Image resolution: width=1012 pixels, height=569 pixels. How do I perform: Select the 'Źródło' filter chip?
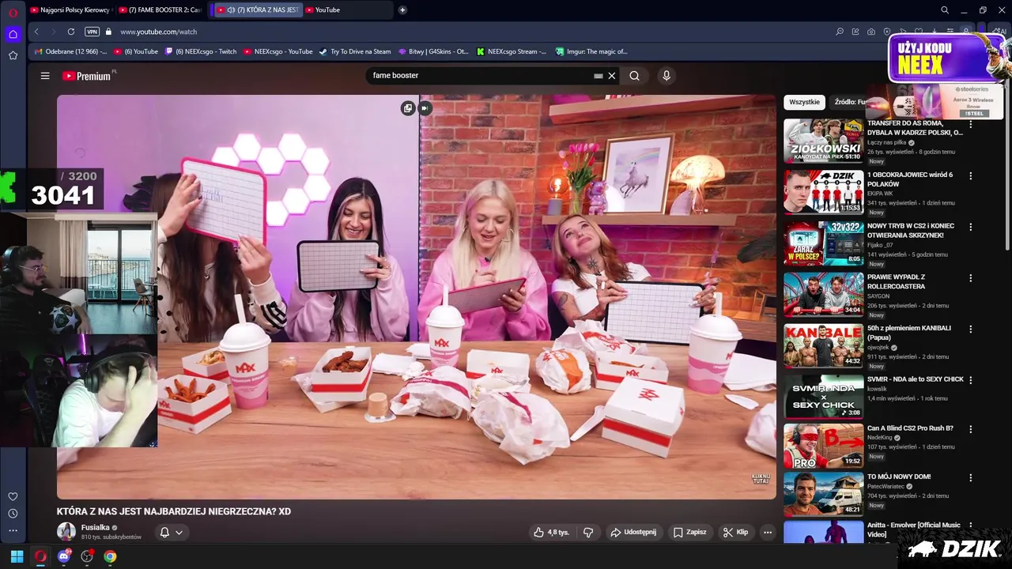(849, 102)
